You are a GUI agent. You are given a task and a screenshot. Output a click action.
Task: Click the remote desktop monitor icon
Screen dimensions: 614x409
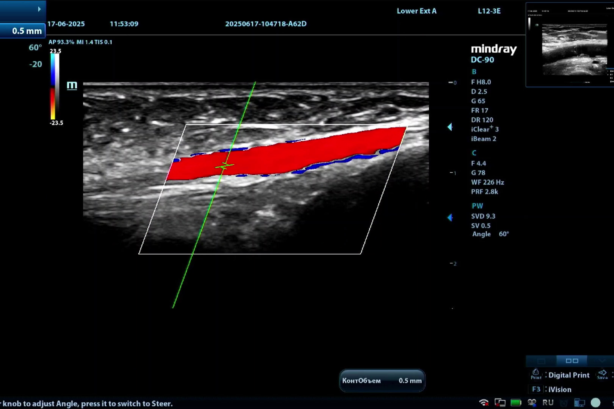pos(579,402)
